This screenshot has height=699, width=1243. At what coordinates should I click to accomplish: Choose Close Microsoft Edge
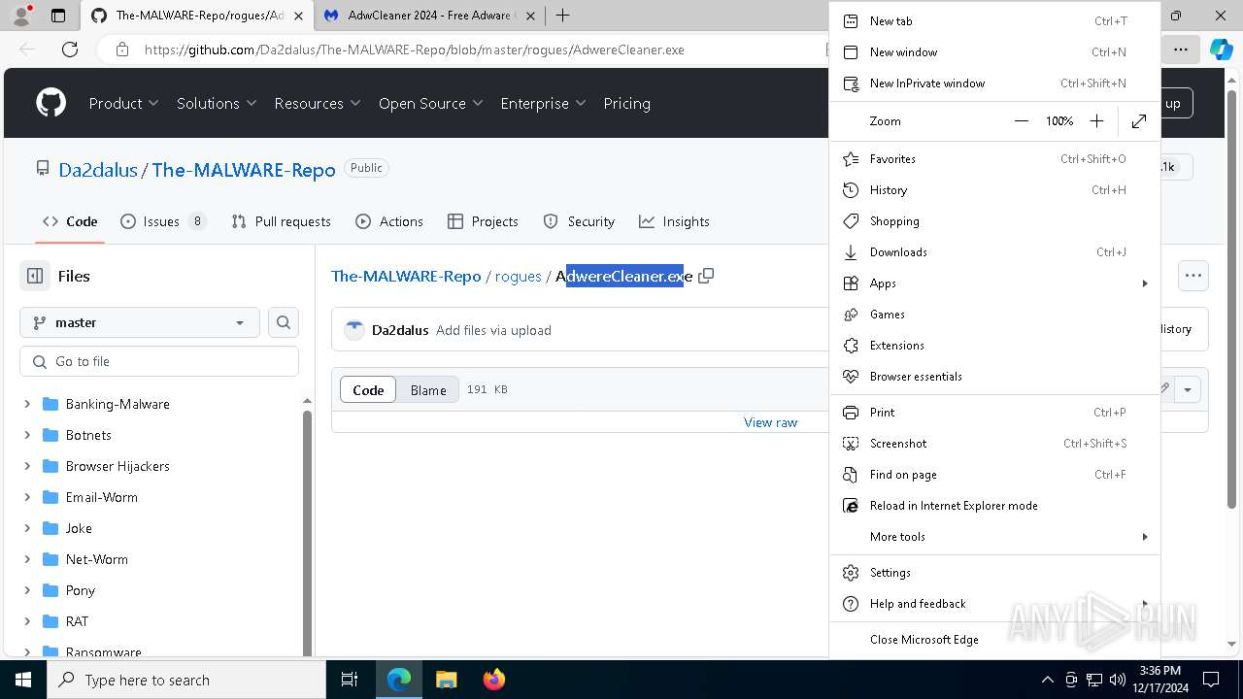click(x=994, y=640)
